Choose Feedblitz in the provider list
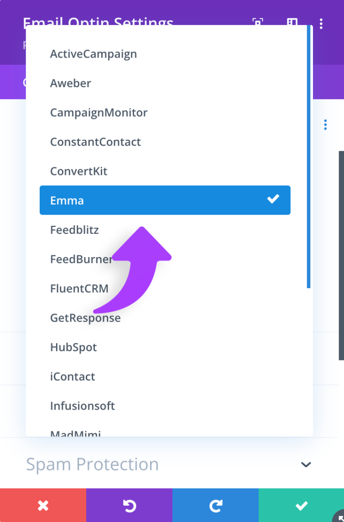Image resolution: width=344 pixels, height=522 pixels. click(74, 230)
